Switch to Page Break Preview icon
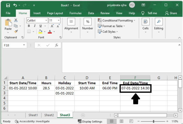Image resolution: width=183 pixels, height=124 pixels. click(x=131, y=121)
